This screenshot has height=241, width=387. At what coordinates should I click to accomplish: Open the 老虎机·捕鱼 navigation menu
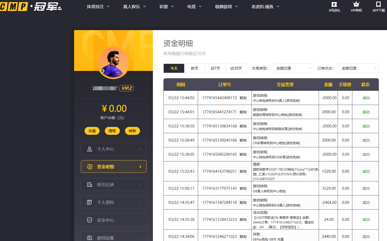(265, 7)
